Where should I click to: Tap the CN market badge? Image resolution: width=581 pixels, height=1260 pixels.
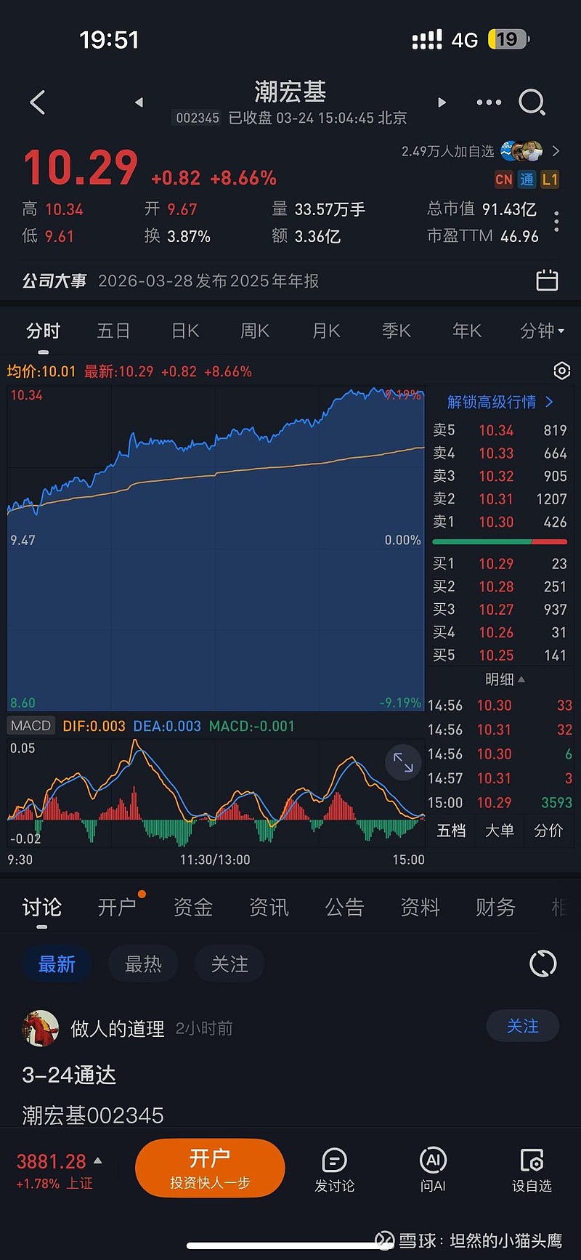(x=504, y=179)
